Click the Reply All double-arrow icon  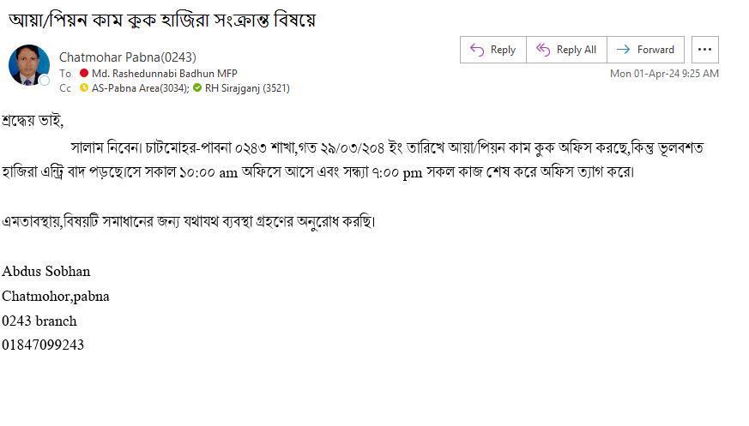tap(543, 50)
